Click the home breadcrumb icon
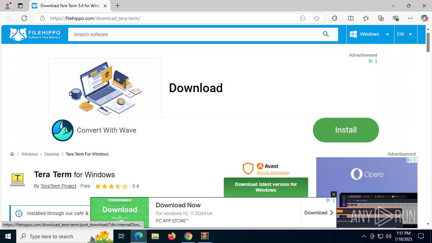Viewport: 432px width, 243px height. pyautogui.click(x=12, y=154)
